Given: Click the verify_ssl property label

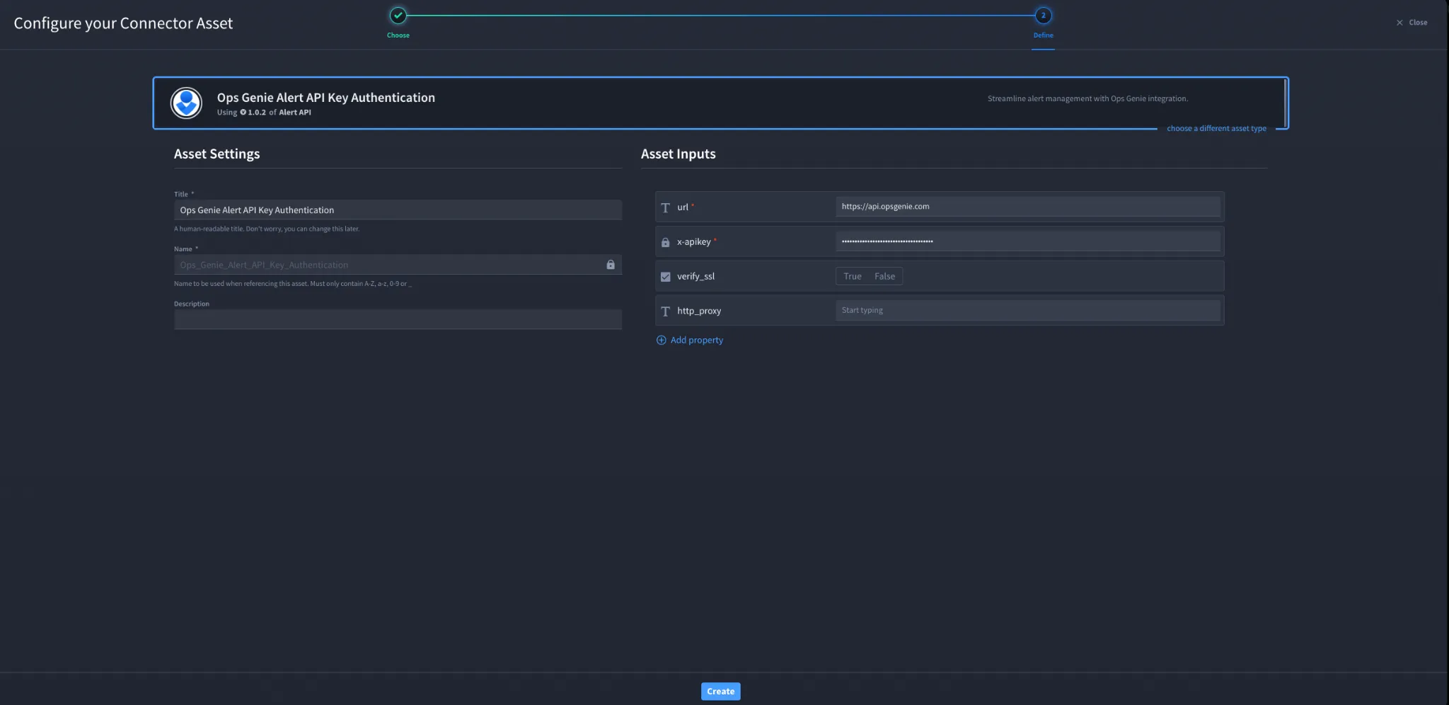Looking at the screenshot, I should pos(695,277).
